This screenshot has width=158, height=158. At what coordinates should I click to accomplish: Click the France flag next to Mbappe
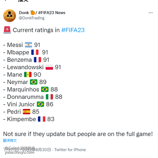[35, 52]
